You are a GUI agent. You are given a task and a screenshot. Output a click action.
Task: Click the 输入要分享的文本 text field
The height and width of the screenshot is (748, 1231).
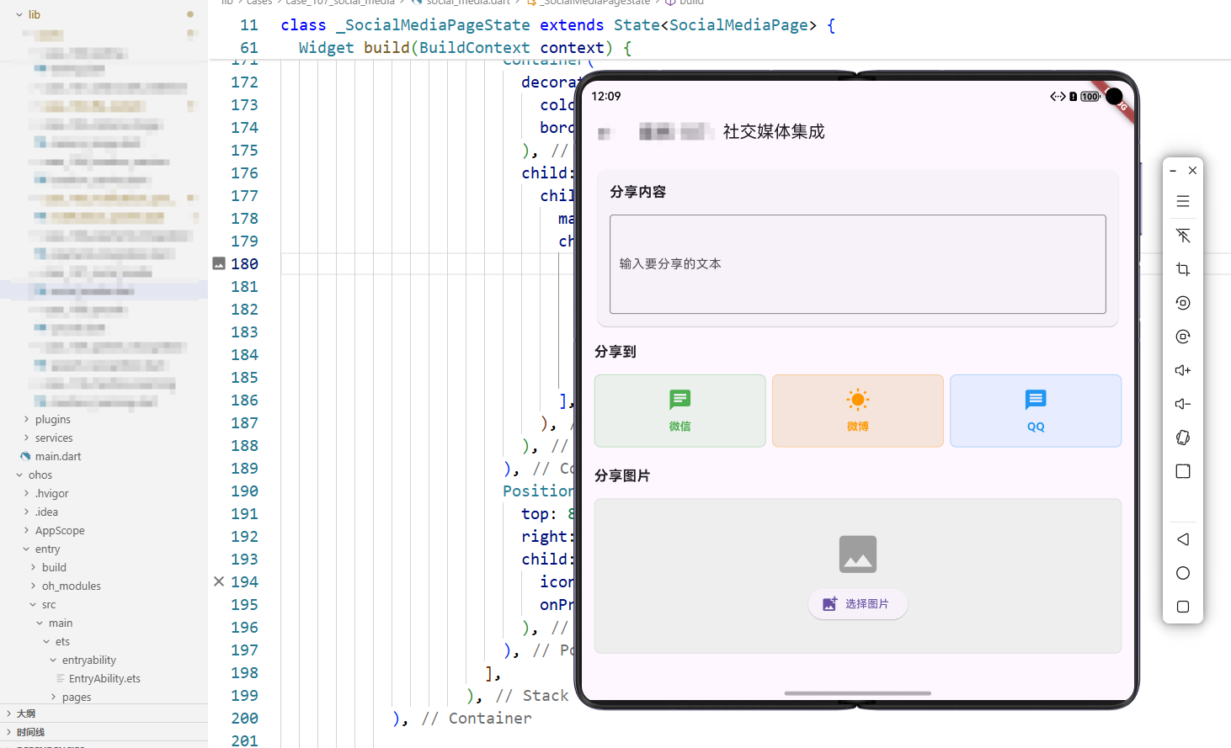point(857,263)
